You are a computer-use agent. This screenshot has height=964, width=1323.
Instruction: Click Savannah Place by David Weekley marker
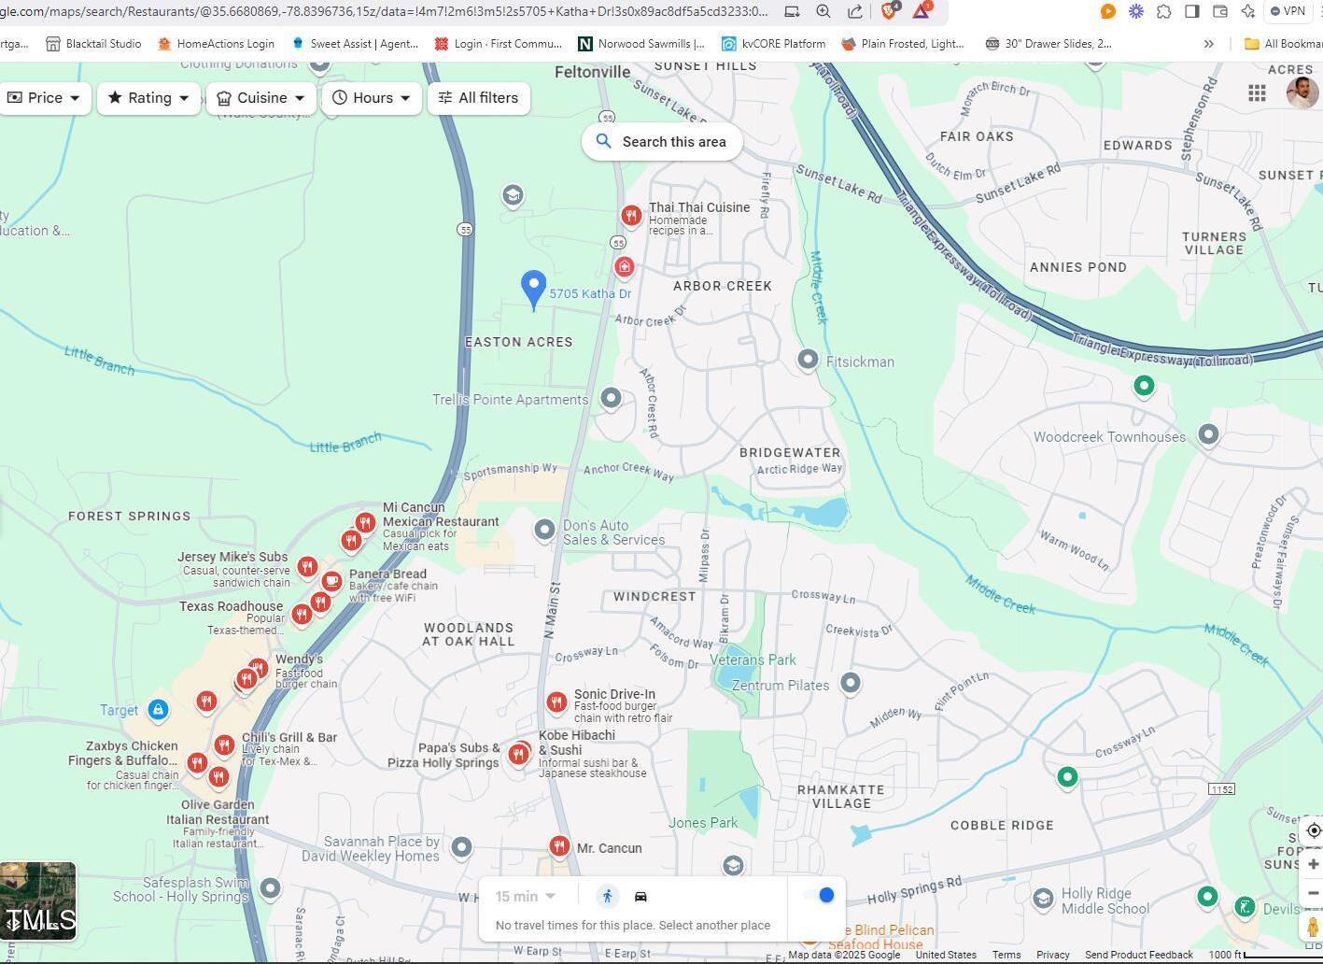pyautogui.click(x=461, y=847)
